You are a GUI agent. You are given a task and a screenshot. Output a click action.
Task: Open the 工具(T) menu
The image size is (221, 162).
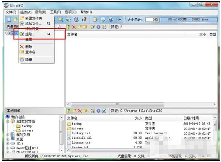pyautogui.click(x=55, y=12)
